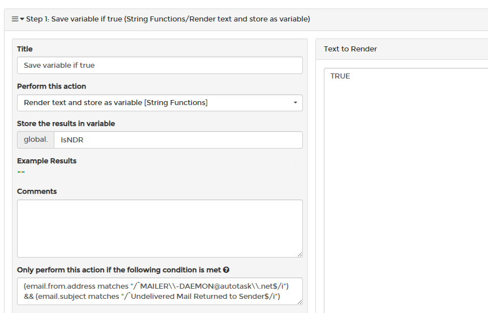Open the Perform this action dropdown
This screenshot has width=488, height=313.
[160, 103]
